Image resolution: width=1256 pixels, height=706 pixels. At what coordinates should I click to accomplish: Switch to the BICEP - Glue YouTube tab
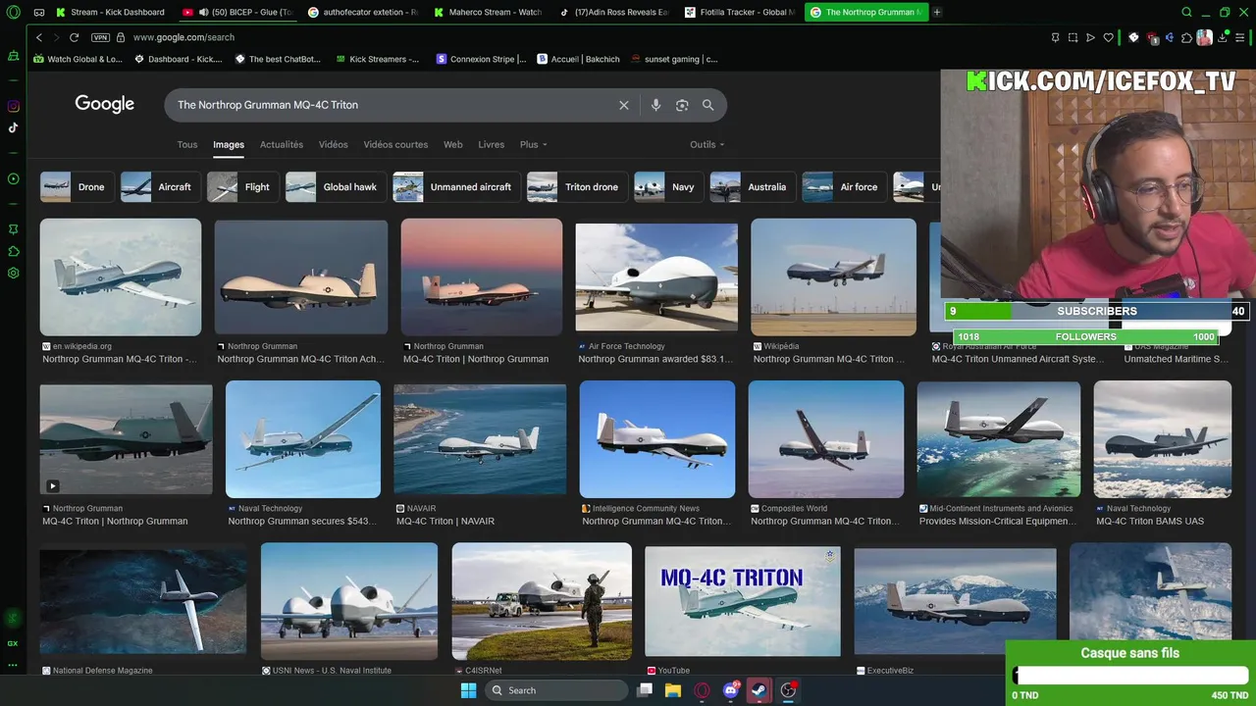click(x=236, y=12)
